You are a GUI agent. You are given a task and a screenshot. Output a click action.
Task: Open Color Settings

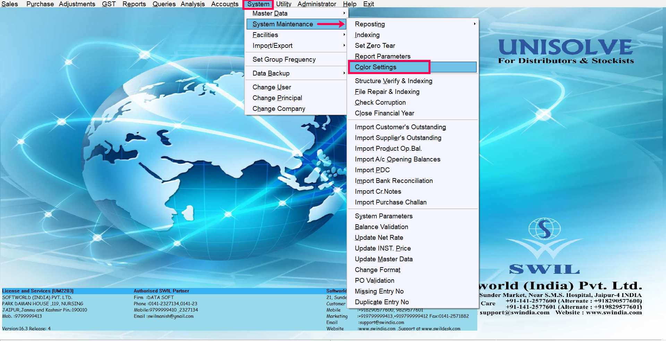[x=413, y=67]
